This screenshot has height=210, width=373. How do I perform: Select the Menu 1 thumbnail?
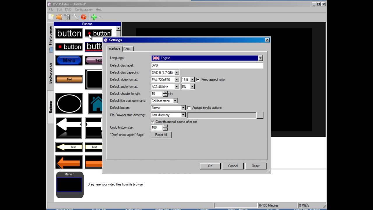tap(70, 185)
